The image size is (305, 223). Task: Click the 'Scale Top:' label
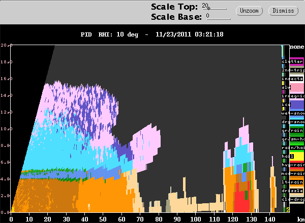[x=174, y=7]
